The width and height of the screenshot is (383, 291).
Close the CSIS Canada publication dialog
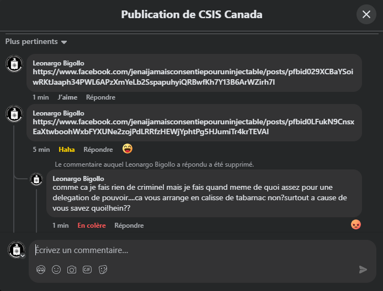[x=366, y=14]
